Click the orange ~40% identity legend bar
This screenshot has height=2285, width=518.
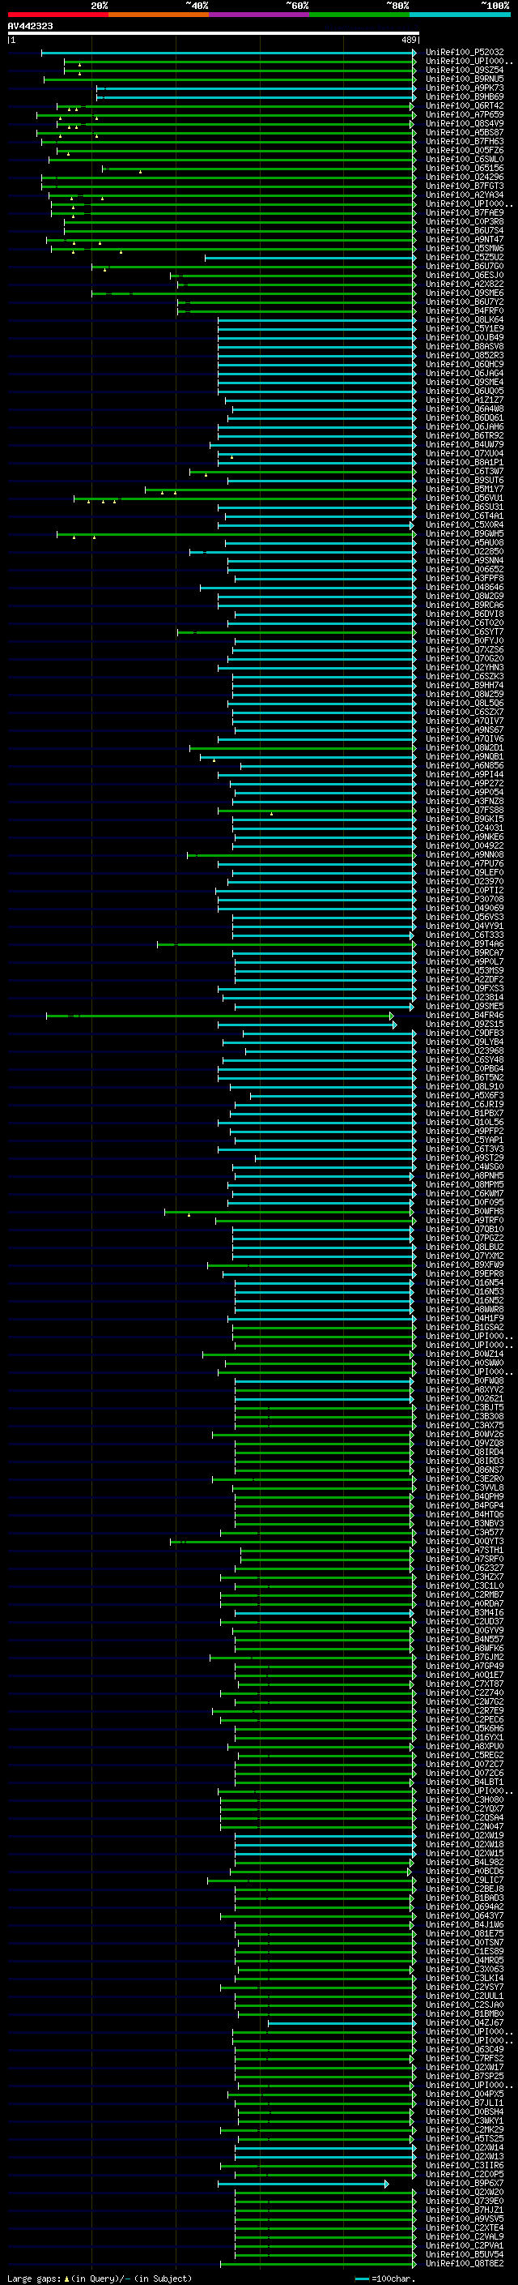159,15
